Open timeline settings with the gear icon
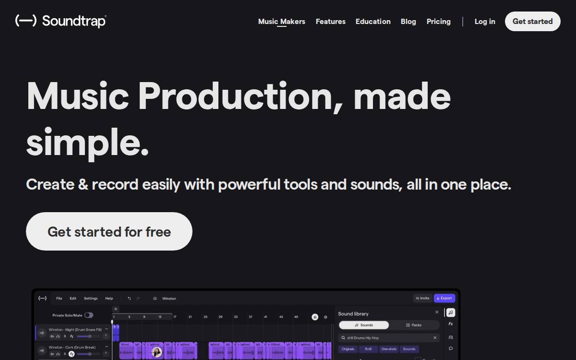576x360 pixels. 325,317
